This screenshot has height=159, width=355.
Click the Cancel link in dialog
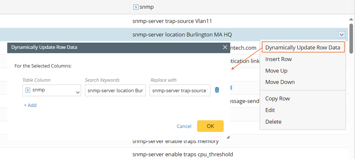click(184, 126)
